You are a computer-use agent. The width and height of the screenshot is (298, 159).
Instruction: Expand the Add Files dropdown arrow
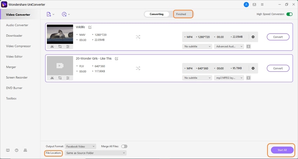[53, 14]
